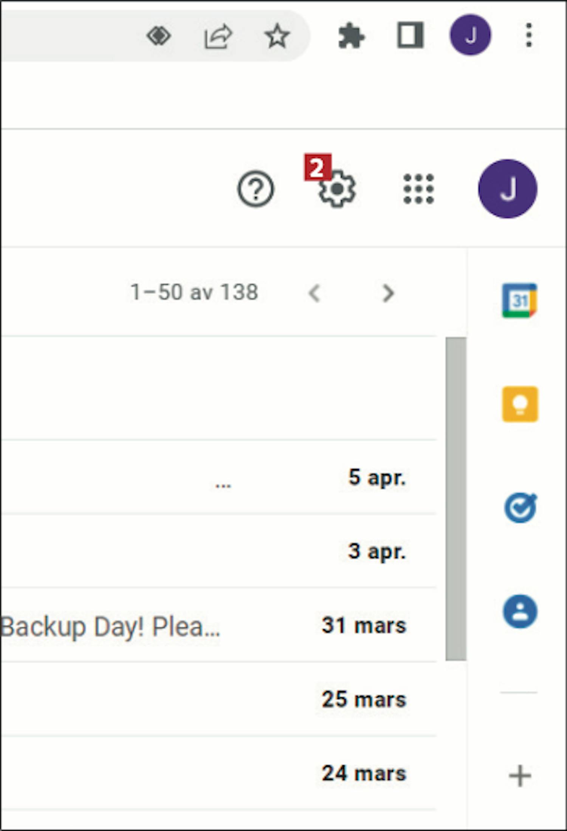Open the email dated 5 apr.
Image resolution: width=567 pixels, height=831 pixels.
227,477
